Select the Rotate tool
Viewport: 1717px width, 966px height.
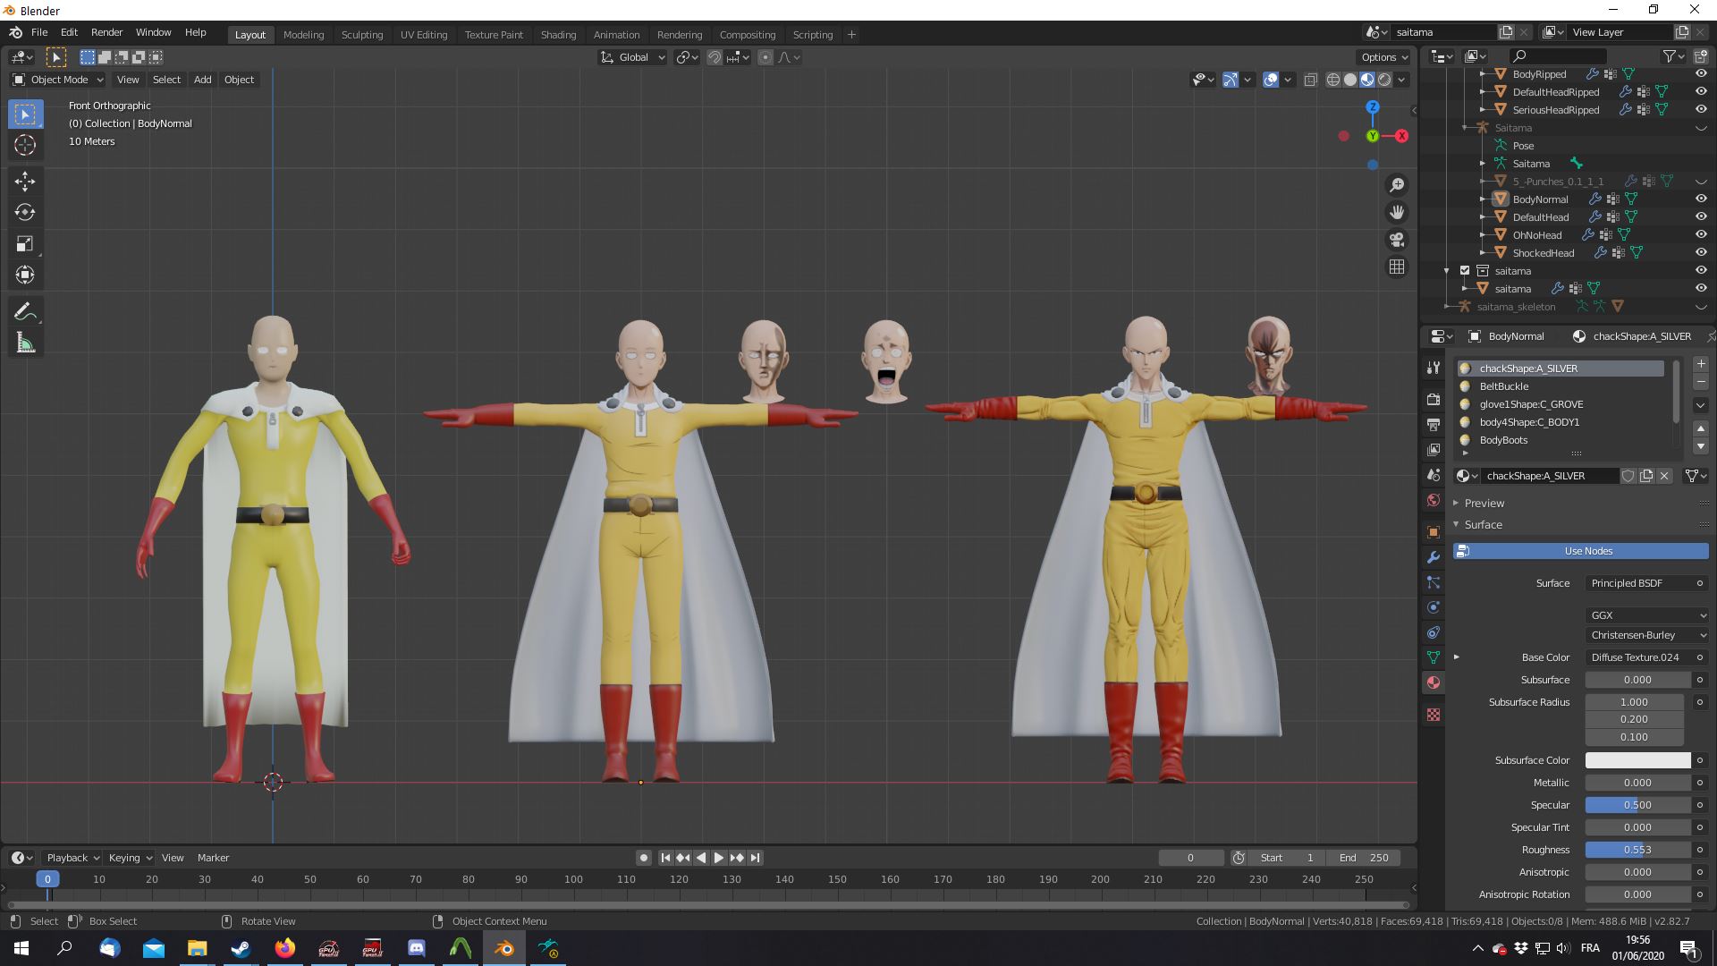click(25, 213)
